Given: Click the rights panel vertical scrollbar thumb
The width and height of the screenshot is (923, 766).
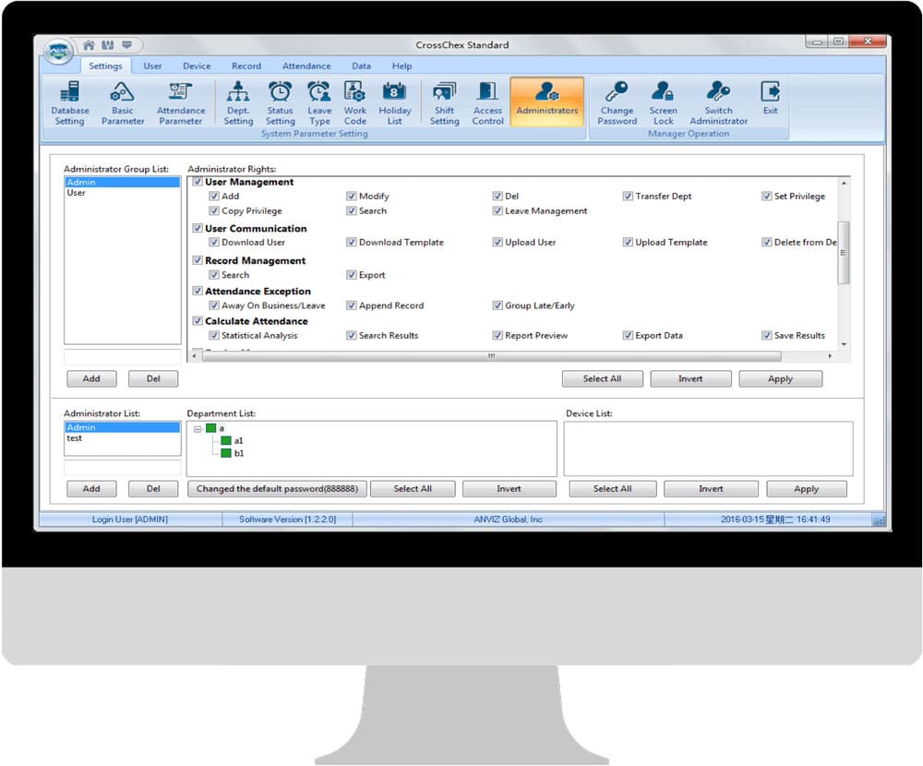Looking at the screenshot, I should tap(844, 253).
